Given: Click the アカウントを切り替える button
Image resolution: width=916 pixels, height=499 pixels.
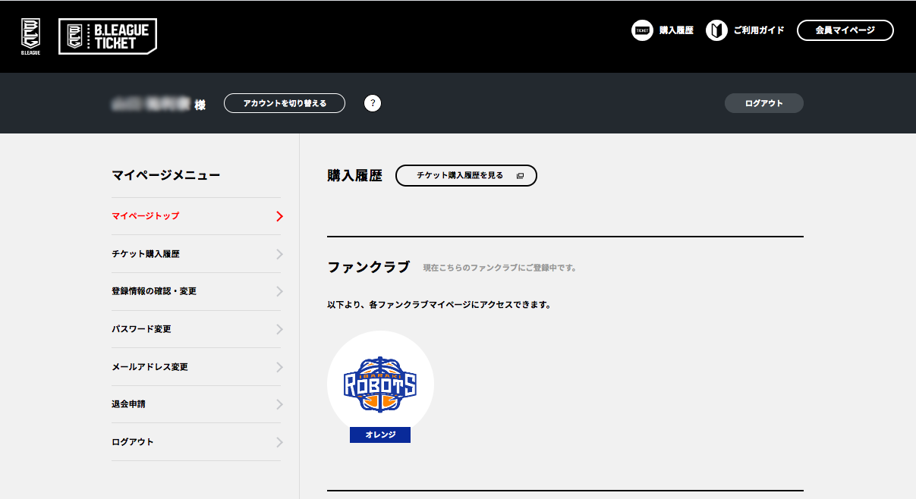Looking at the screenshot, I should coord(285,103).
